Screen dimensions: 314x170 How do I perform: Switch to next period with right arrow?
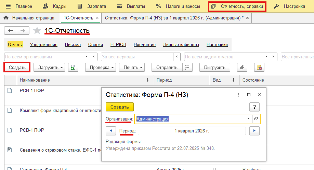point(254,131)
